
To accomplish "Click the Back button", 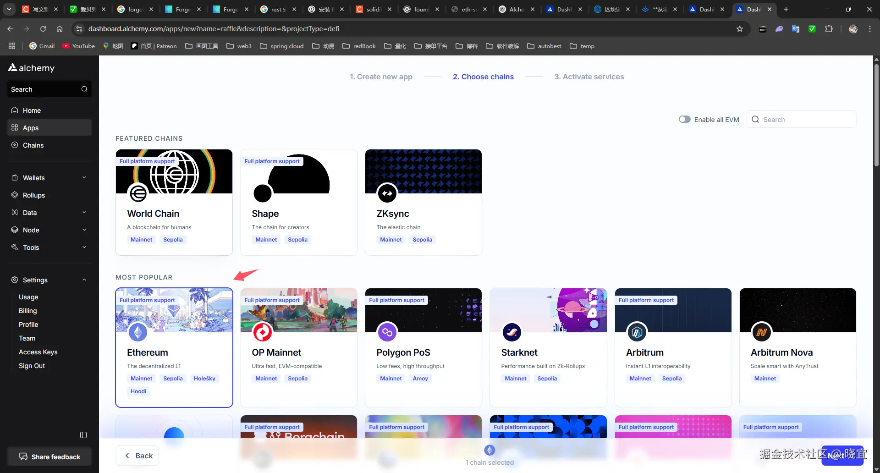I will pyautogui.click(x=137, y=456).
